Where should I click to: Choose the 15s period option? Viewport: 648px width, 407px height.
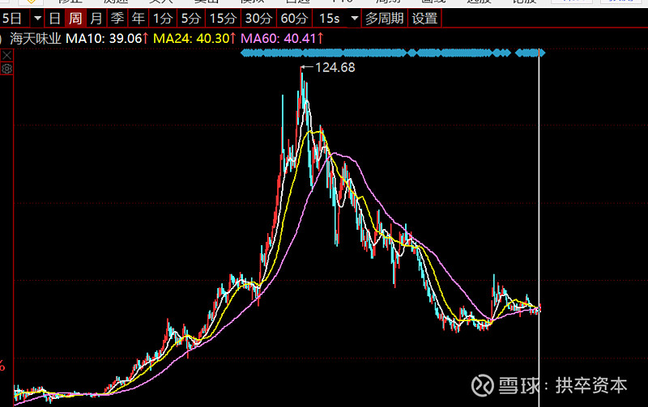(x=330, y=19)
